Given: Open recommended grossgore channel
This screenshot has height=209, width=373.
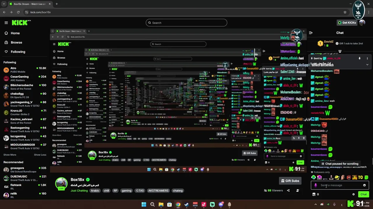Looking at the screenshot, I should pyautogui.click(x=25, y=170).
